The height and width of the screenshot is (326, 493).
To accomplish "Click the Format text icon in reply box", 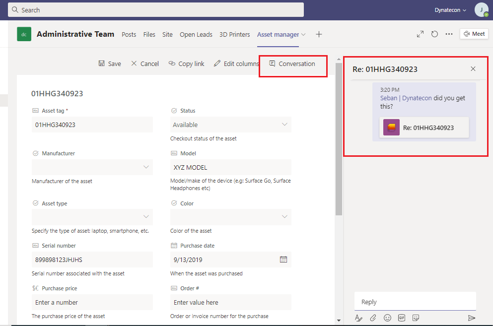I will tap(359, 318).
